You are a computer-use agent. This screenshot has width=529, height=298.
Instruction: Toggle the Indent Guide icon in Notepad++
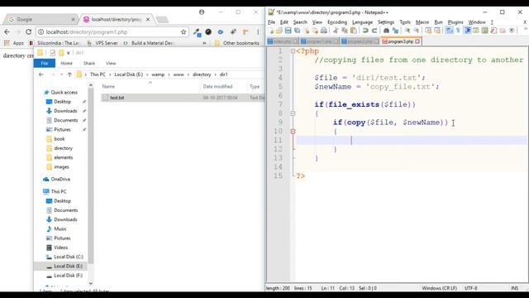pos(468,31)
